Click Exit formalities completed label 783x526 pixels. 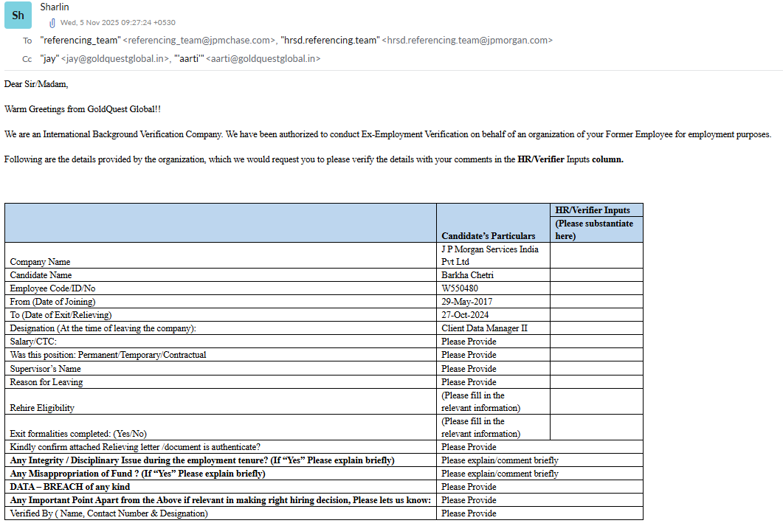point(78,434)
